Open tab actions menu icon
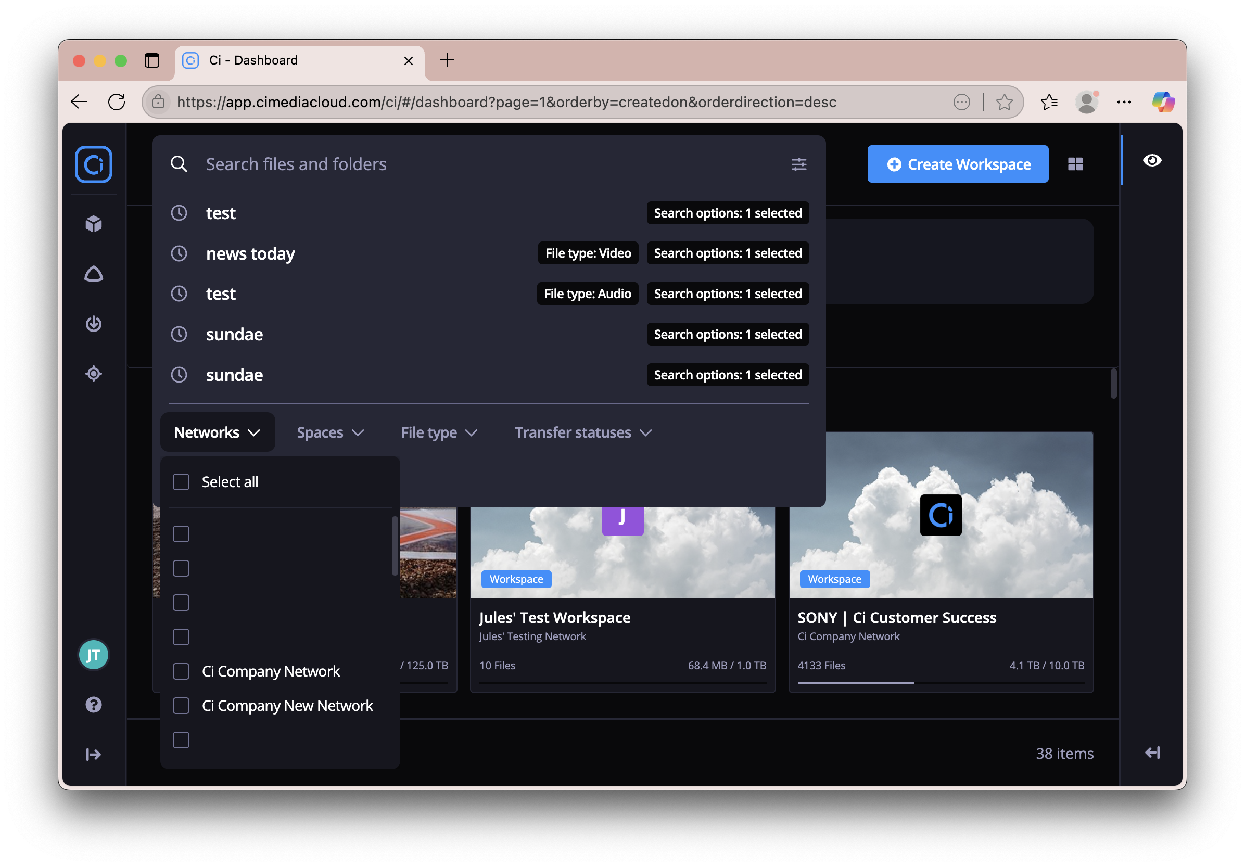This screenshot has height=867, width=1245. [152, 60]
